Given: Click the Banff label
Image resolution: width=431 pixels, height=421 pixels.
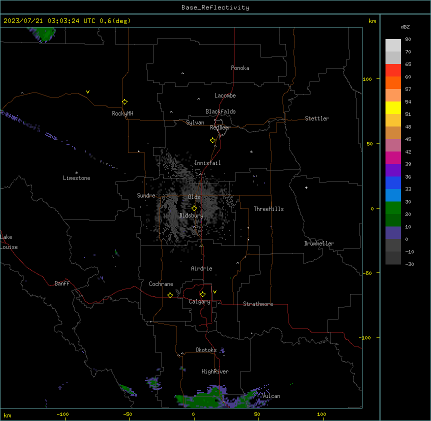Looking at the screenshot, I should coord(62,283).
